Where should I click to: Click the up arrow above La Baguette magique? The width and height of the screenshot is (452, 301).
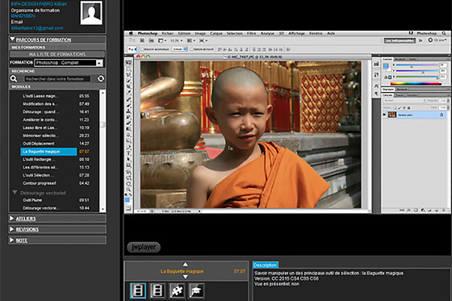point(186,265)
